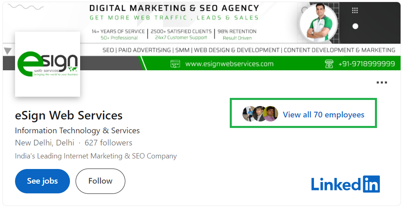Image resolution: width=403 pixels, height=208 pixels.
Task: Click the +91-9718999999 phone number
Action: (366, 64)
